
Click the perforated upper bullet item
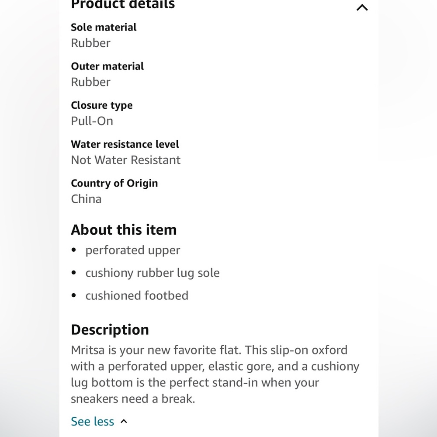click(133, 250)
